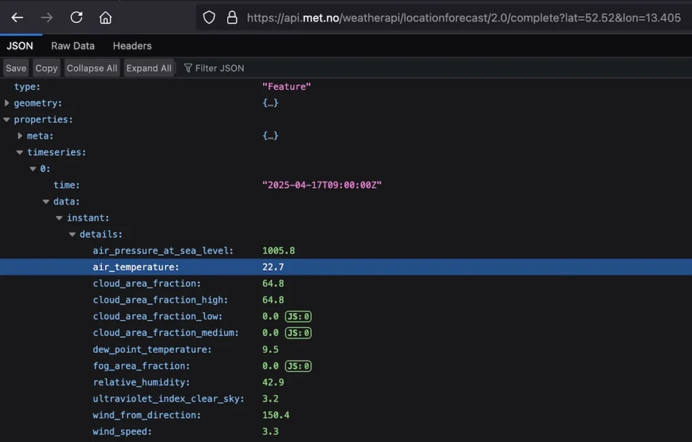Reload the page with refresh icon

pyautogui.click(x=76, y=18)
